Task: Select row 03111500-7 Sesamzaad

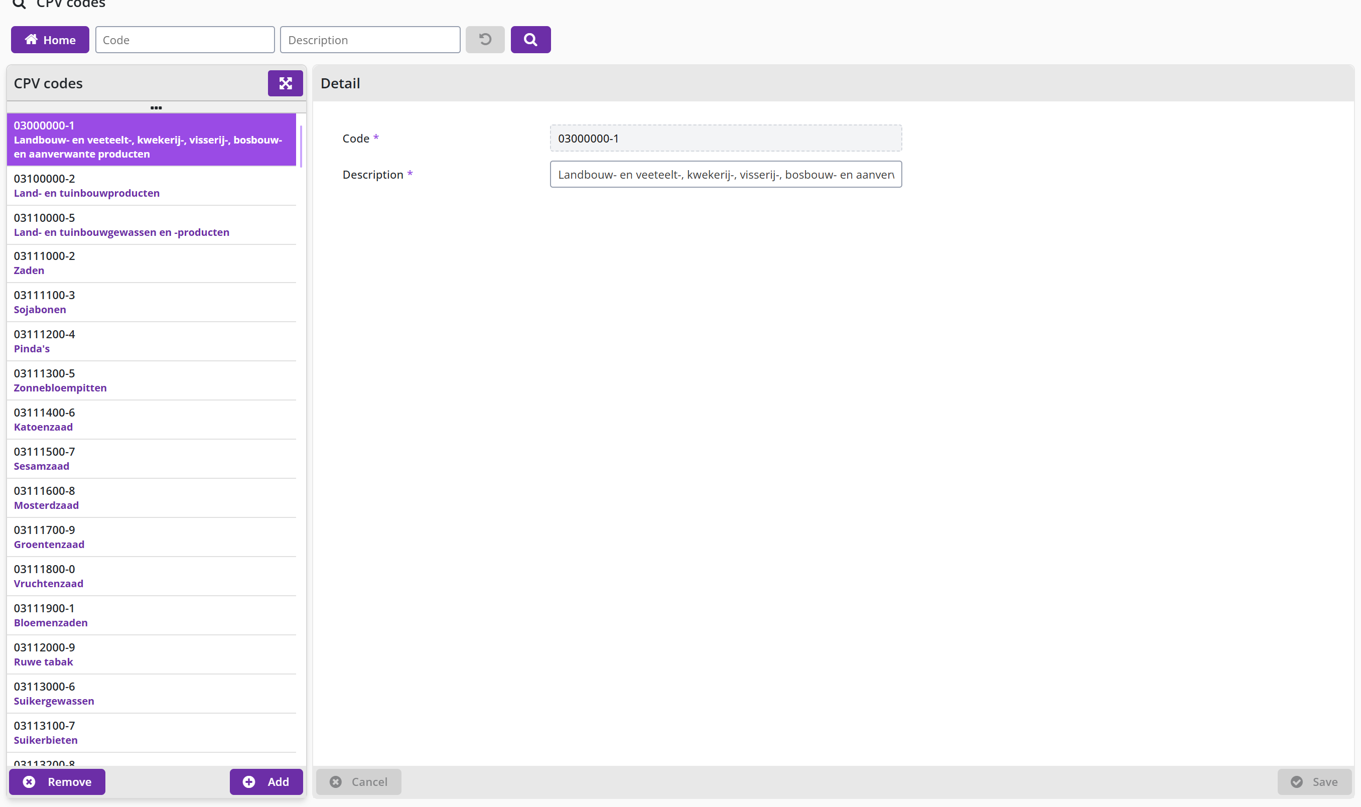Action: (151, 459)
